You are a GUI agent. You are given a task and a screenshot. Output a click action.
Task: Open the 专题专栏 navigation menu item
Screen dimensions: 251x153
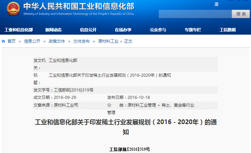(x=193, y=30)
